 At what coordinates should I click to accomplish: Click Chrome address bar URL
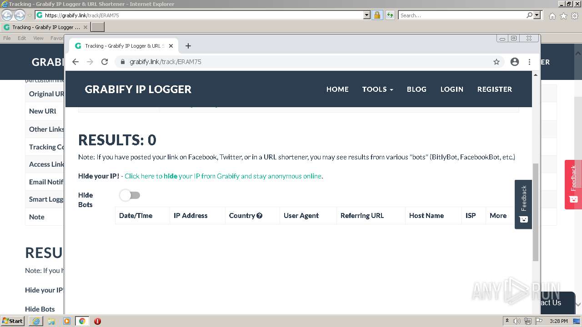click(166, 62)
